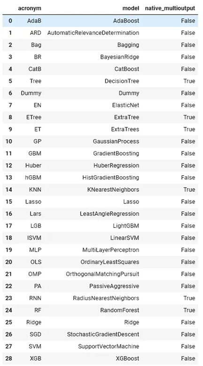This screenshot has width=203, height=366.
Task: Click the native_multioutput column header
Action: pyautogui.click(x=170, y=8)
